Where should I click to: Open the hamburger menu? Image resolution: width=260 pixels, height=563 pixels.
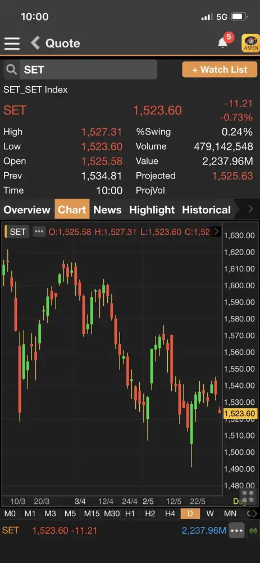pos(12,43)
